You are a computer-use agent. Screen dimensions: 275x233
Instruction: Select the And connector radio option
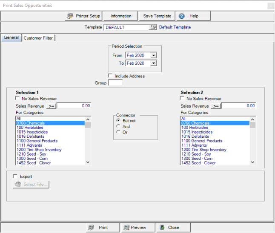point(118,126)
